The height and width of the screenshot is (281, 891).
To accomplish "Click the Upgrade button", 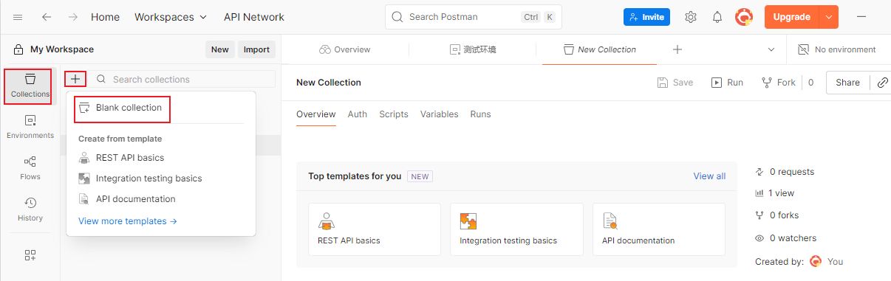I will [x=792, y=17].
